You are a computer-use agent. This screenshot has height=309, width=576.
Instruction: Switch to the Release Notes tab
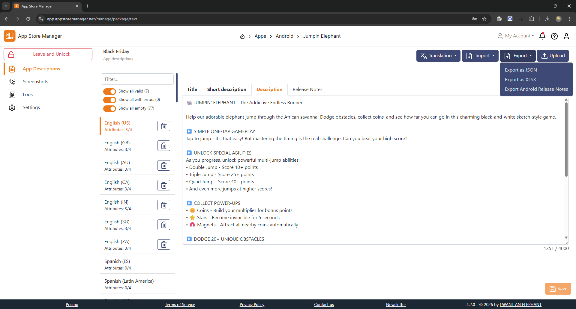pos(307,90)
